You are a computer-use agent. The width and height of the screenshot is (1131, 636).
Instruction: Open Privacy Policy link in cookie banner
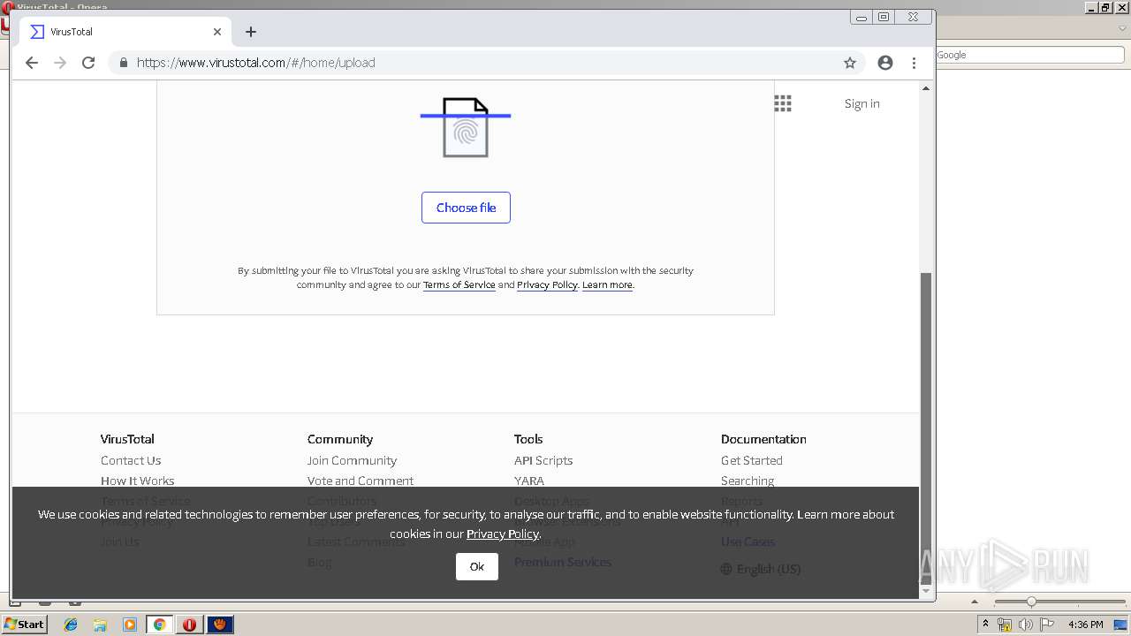coord(502,534)
